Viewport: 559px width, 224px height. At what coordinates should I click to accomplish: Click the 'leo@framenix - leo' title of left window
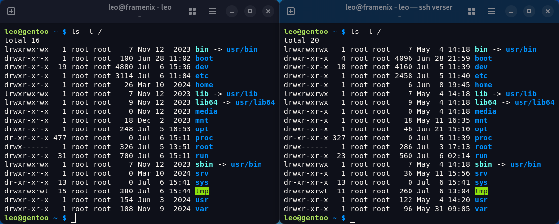(x=140, y=7)
